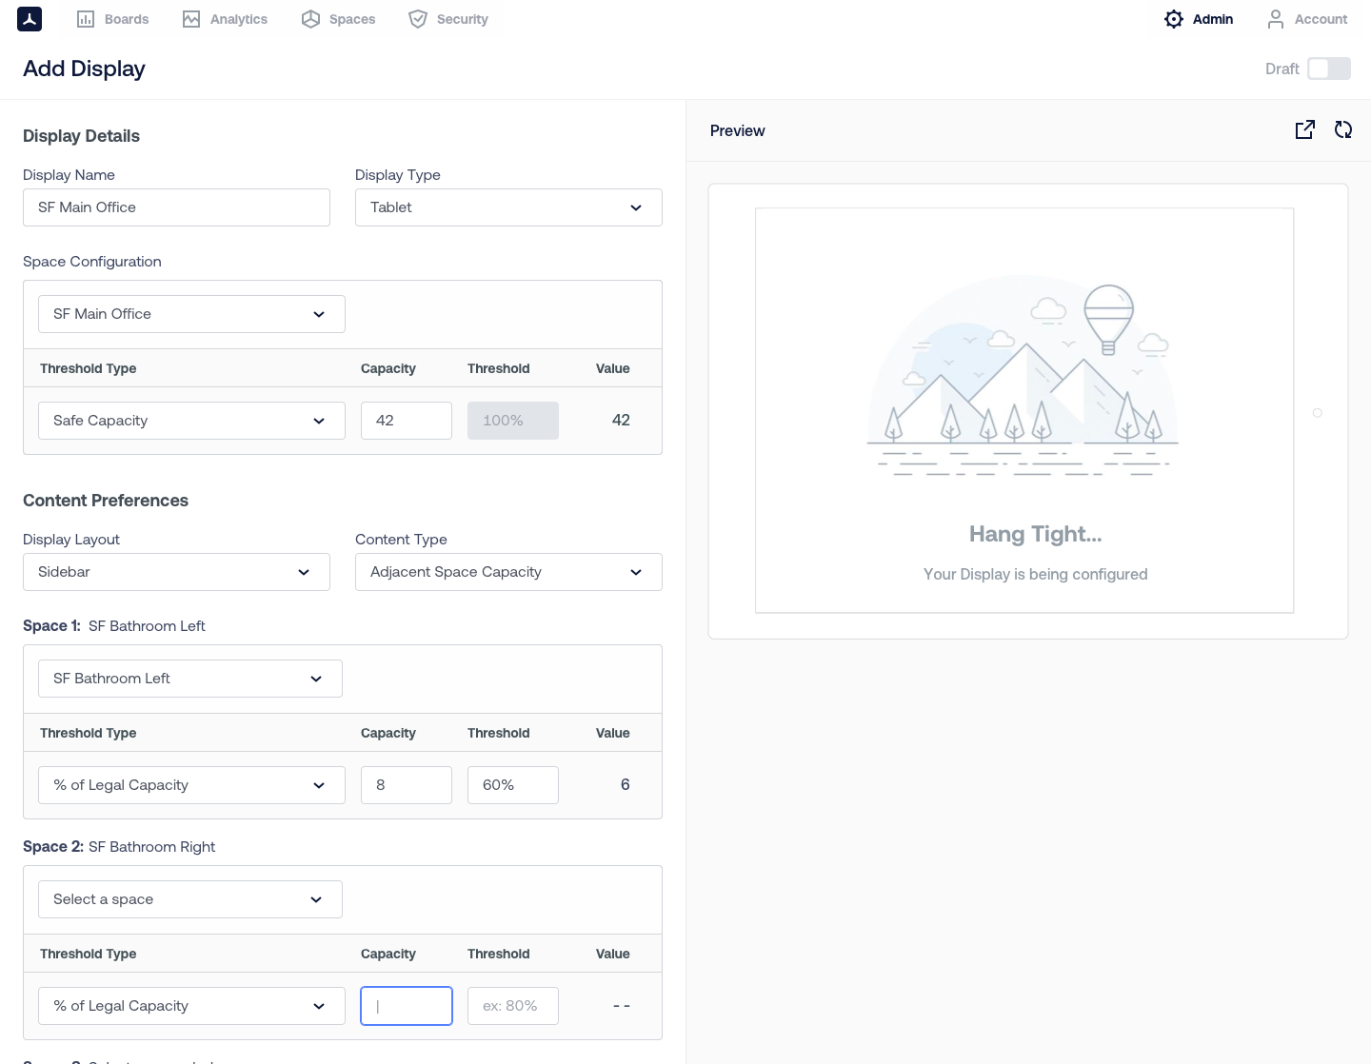Click the Spaces cube icon

pyautogui.click(x=310, y=19)
